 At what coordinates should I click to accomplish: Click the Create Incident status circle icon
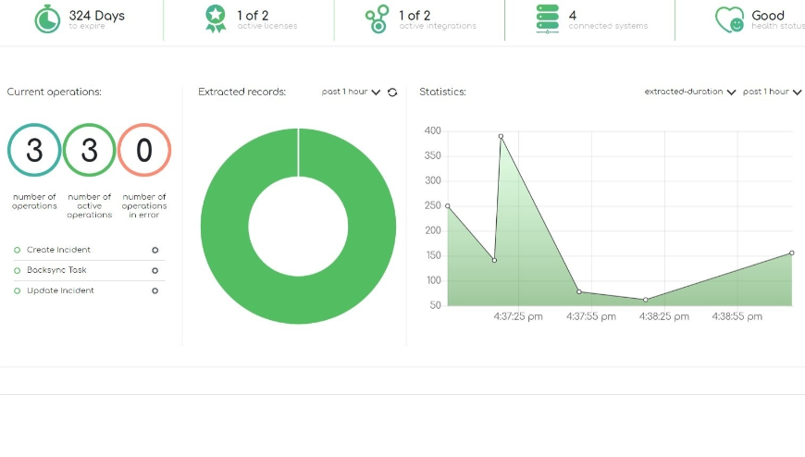17,250
